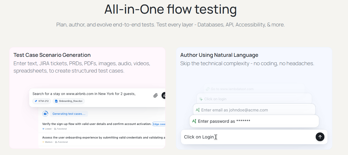Image resolution: width=348 pixels, height=155 pixels.
Task: Click the Edge case tag
Action: click(159, 124)
